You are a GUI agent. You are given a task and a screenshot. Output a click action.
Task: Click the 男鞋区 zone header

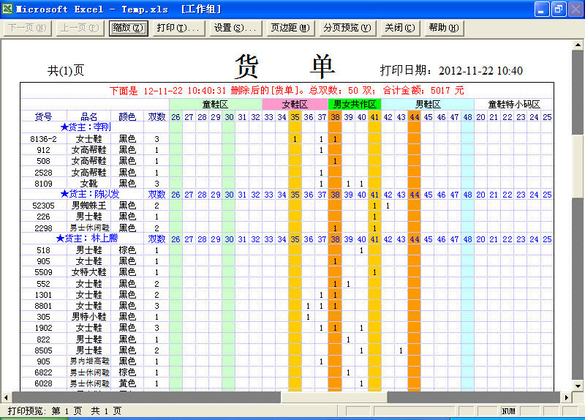pyautogui.click(x=428, y=104)
